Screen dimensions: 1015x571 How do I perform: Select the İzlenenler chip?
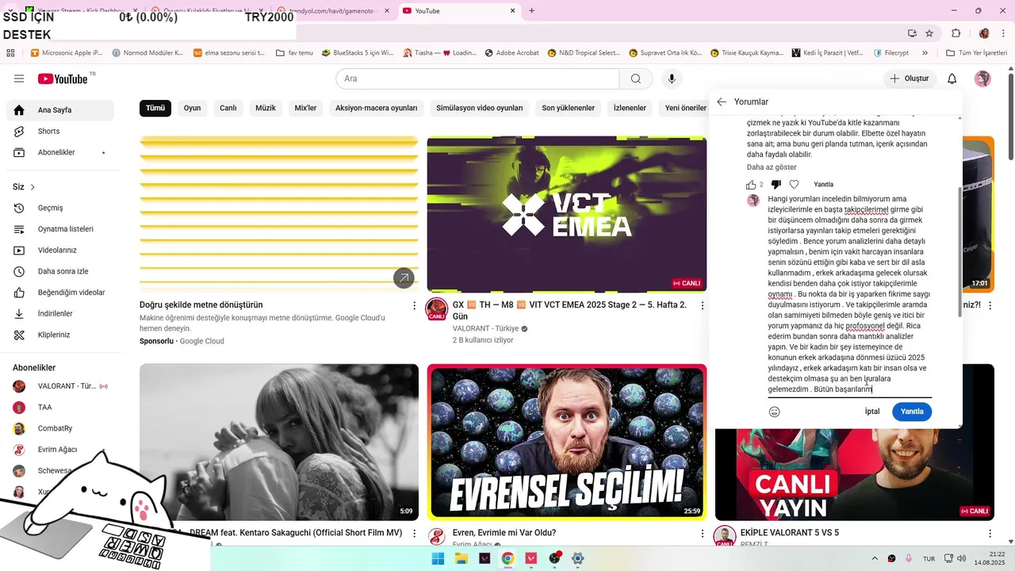pos(630,108)
